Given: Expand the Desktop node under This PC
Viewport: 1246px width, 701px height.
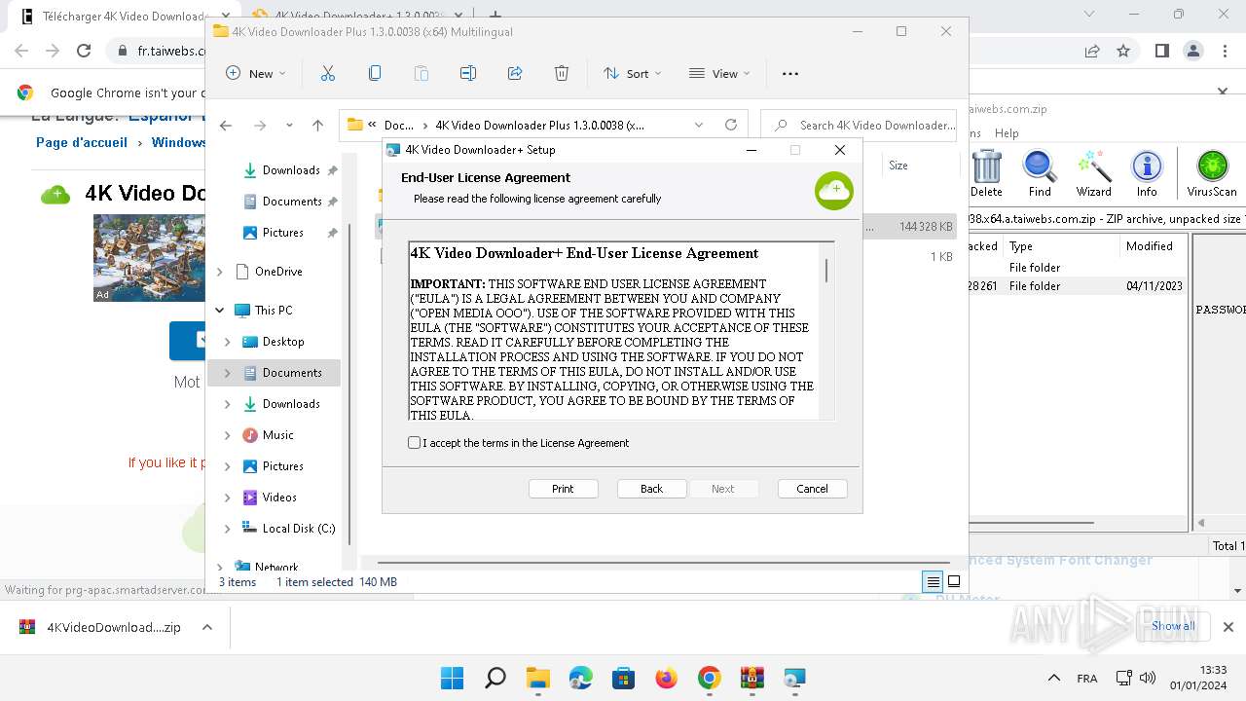Looking at the screenshot, I should coord(228,342).
